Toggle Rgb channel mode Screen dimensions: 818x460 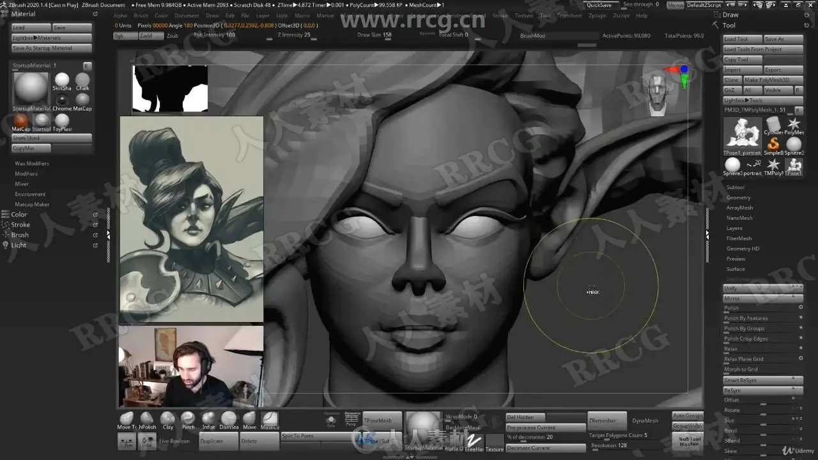tap(125, 36)
